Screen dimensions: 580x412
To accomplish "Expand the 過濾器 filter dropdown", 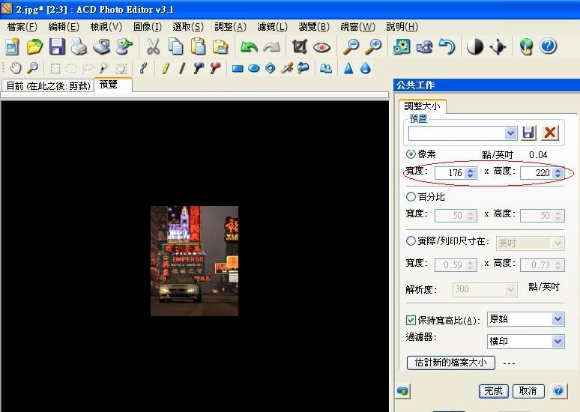I will tap(558, 342).
